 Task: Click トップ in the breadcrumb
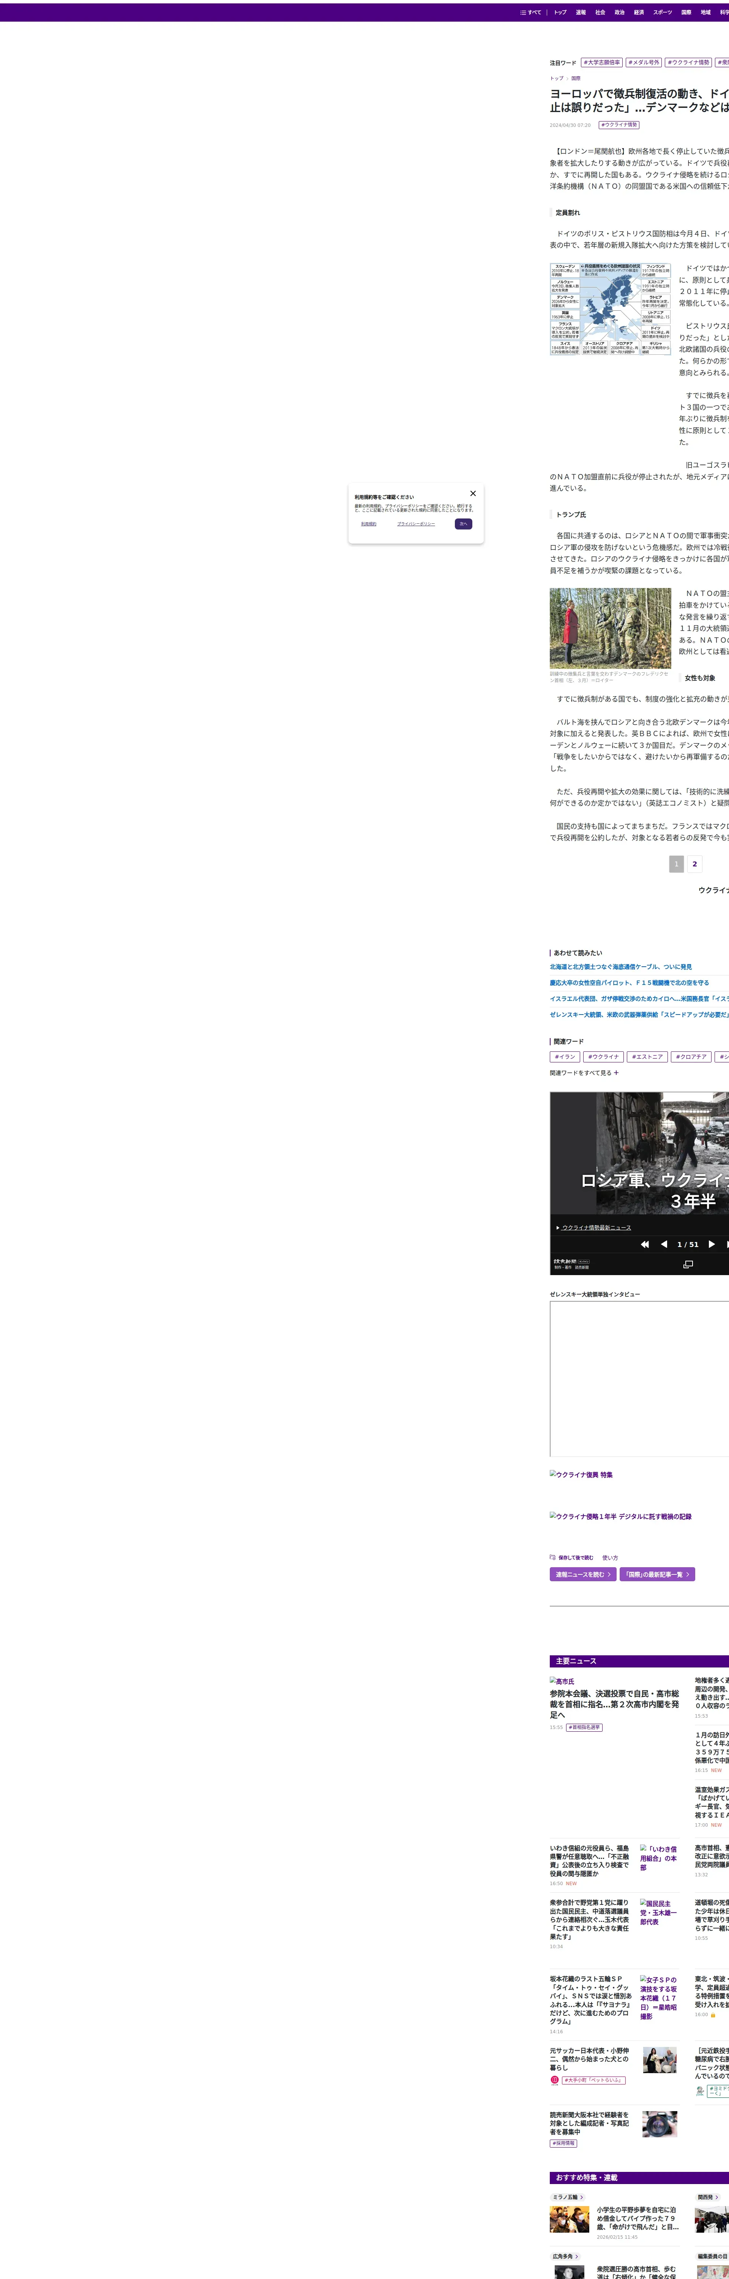click(x=557, y=78)
